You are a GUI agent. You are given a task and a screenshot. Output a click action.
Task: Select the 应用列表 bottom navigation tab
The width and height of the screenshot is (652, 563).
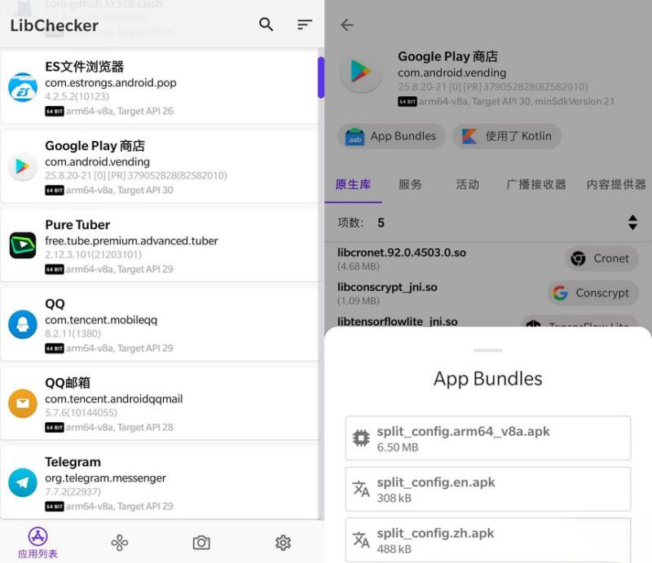point(37,543)
